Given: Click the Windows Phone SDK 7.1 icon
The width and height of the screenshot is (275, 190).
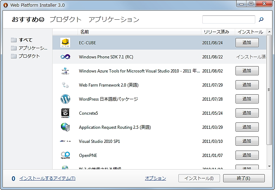Looking at the screenshot, I should click(66, 57).
